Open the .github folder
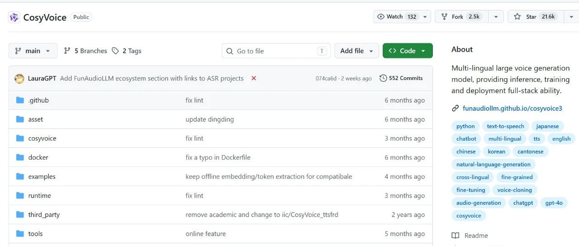Screen dimensions: 579x246 pyautogui.click(x=38, y=100)
